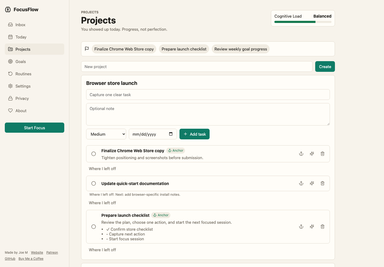384x267 pixels.
Task: Select the Review weekly goal progress chip
Action: click(241, 49)
